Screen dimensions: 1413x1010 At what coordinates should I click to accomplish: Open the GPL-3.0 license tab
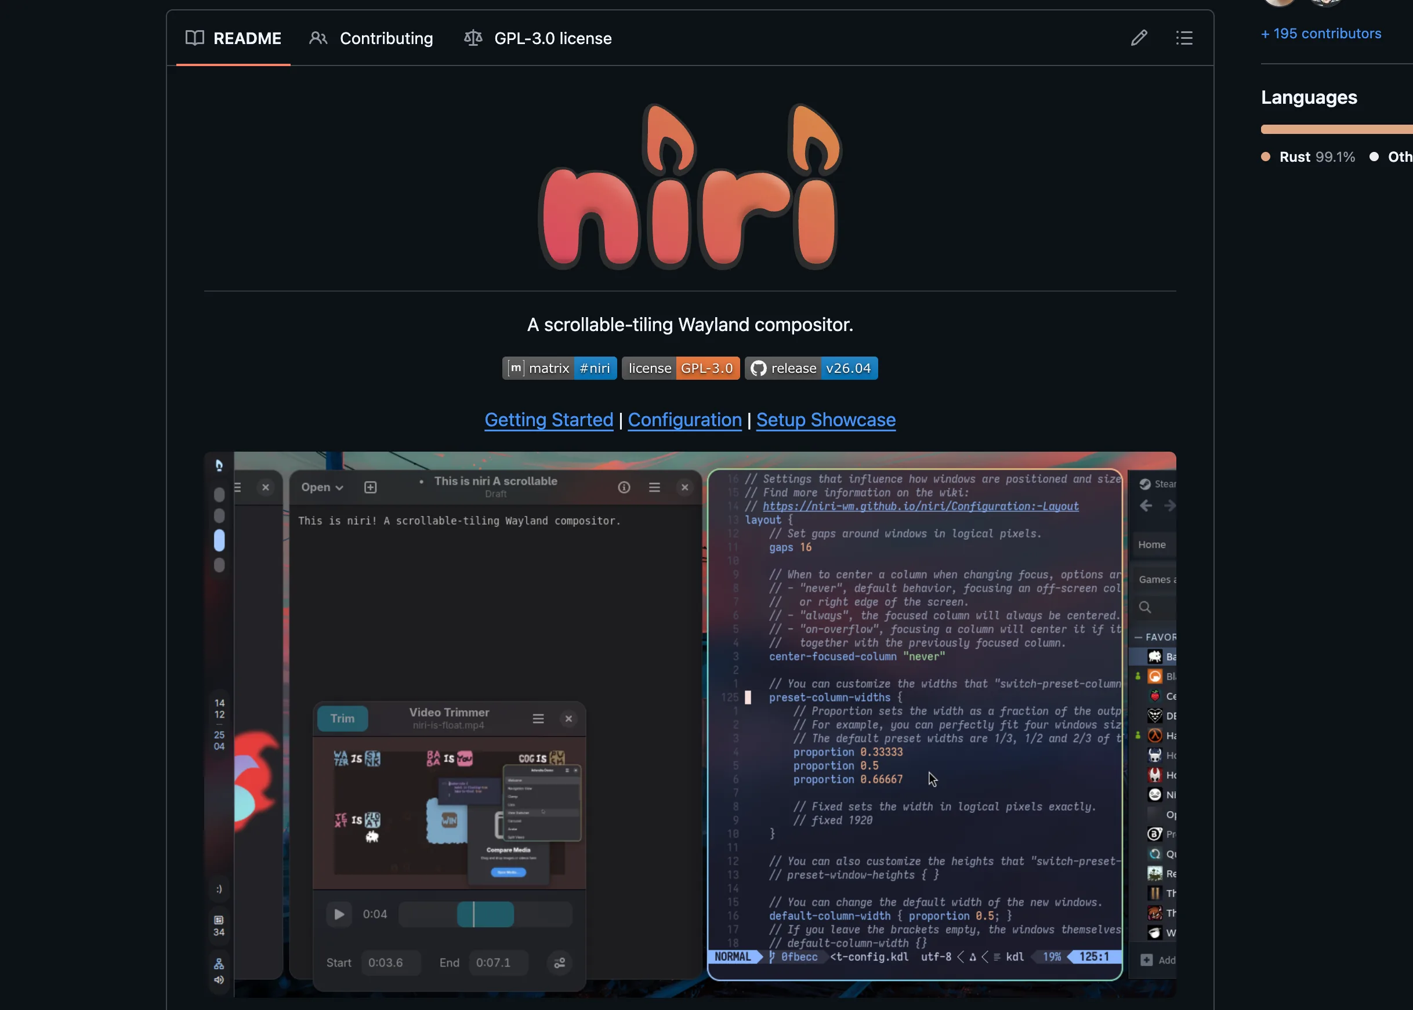tap(538, 39)
